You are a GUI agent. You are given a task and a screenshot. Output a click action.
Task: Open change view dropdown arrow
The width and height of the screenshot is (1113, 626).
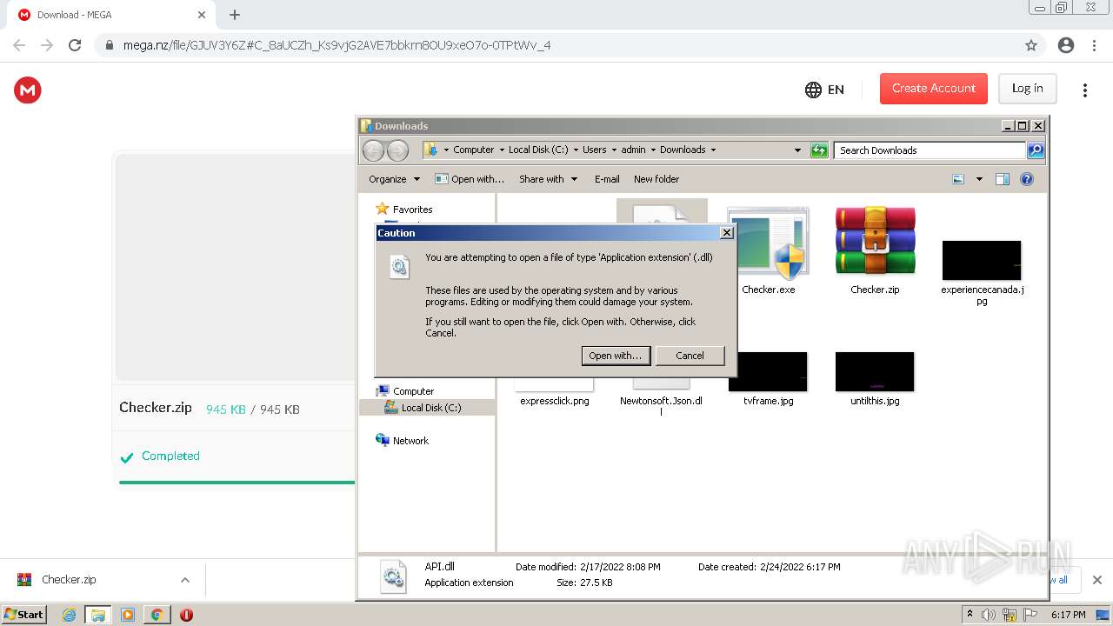[x=979, y=179]
